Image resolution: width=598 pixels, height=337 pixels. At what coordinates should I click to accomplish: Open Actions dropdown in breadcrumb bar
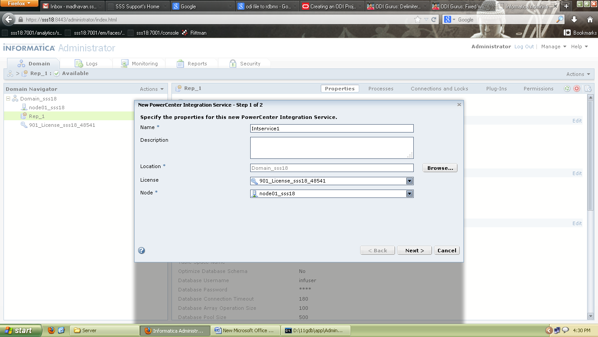578,74
